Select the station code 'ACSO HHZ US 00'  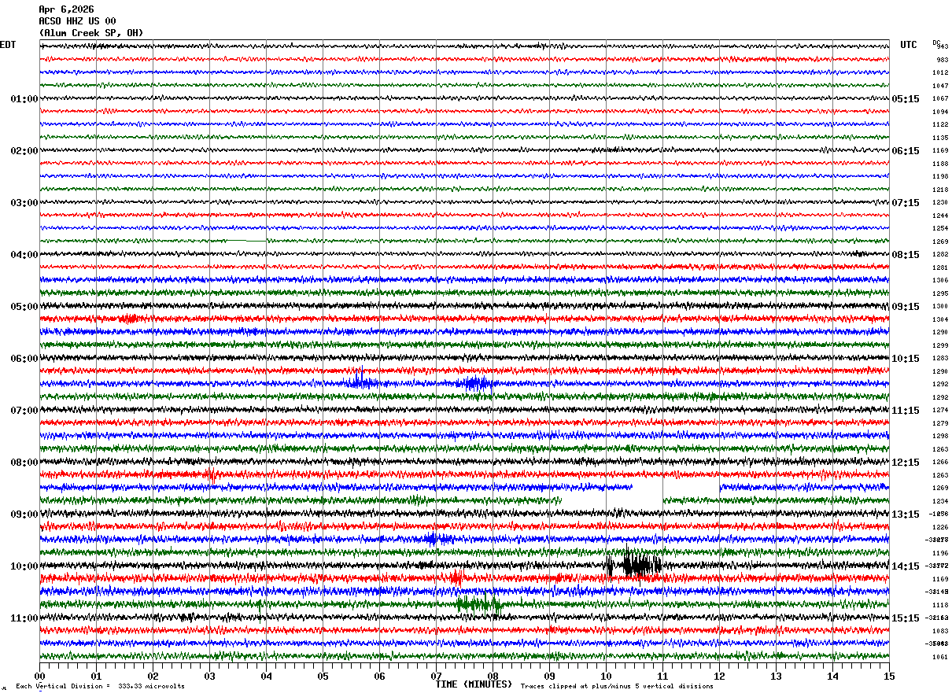77,21
